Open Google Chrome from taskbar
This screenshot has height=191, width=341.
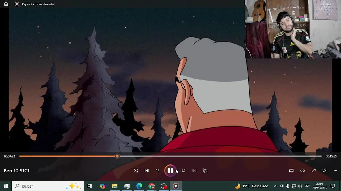point(151,186)
